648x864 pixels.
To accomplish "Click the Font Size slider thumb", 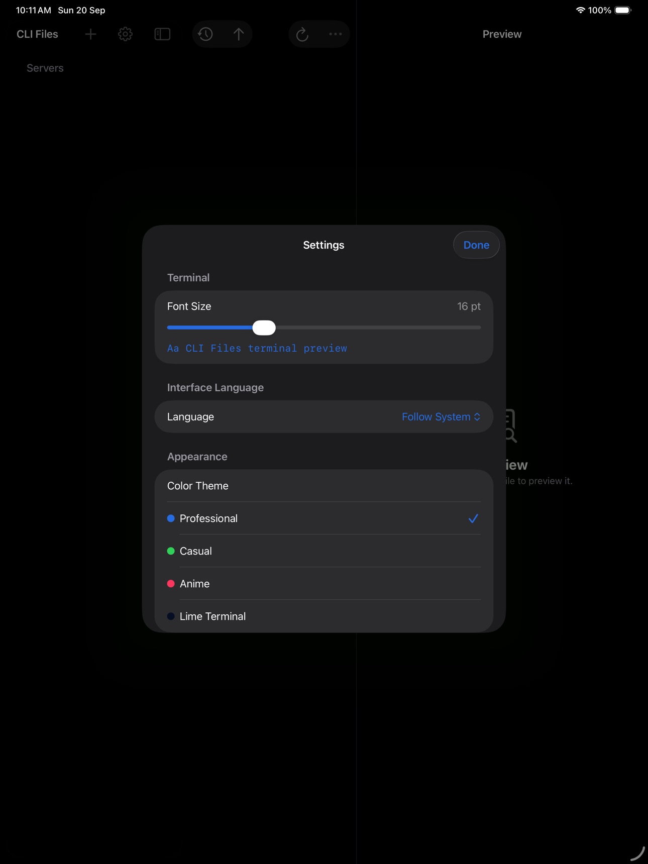I will point(264,328).
